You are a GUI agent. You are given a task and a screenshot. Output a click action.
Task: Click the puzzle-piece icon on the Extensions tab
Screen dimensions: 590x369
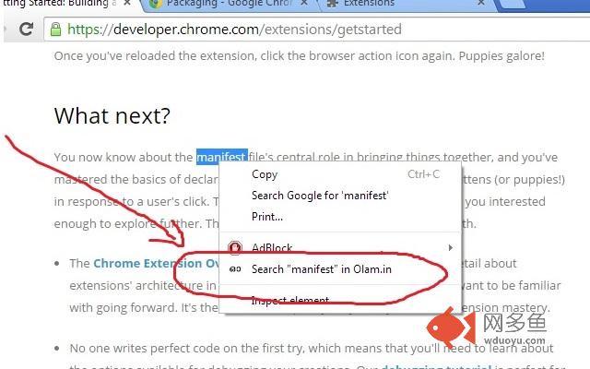click(332, 4)
